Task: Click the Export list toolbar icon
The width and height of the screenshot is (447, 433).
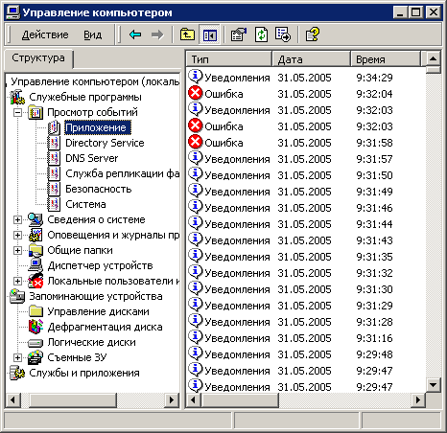Action: pos(283,34)
